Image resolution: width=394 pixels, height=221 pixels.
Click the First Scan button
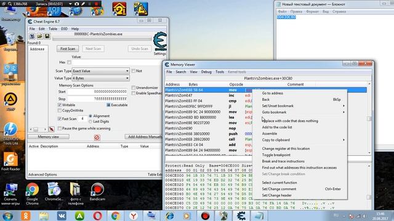(x=68, y=48)
